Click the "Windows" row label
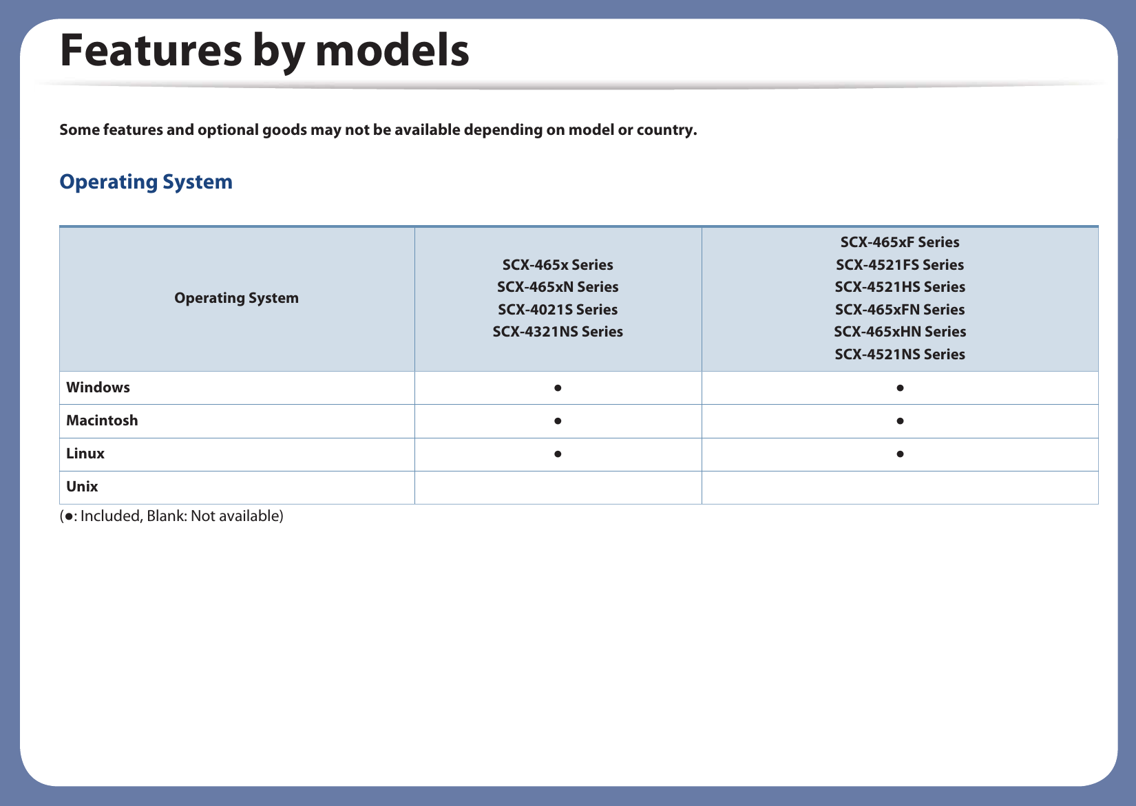This screenshot has width=1136, height=806. pyautogui.click(x=98, y=388)
